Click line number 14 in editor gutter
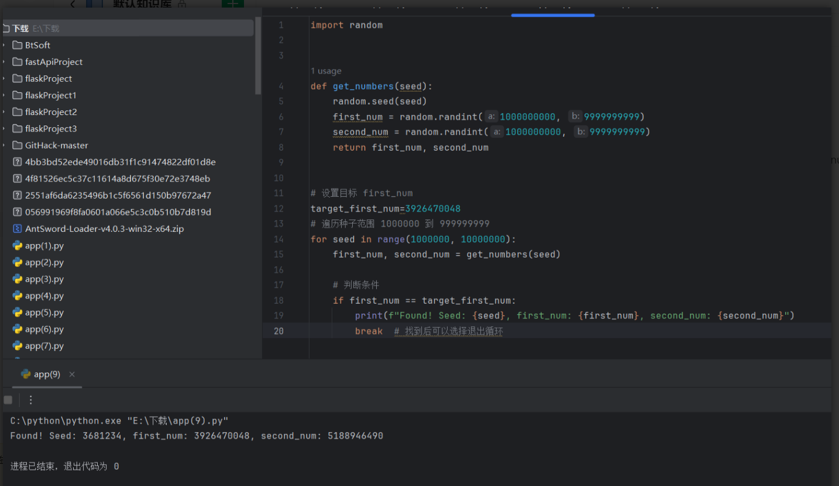Image resolution: width=839 pixels, height=486 pixels. tap(278, 239)
